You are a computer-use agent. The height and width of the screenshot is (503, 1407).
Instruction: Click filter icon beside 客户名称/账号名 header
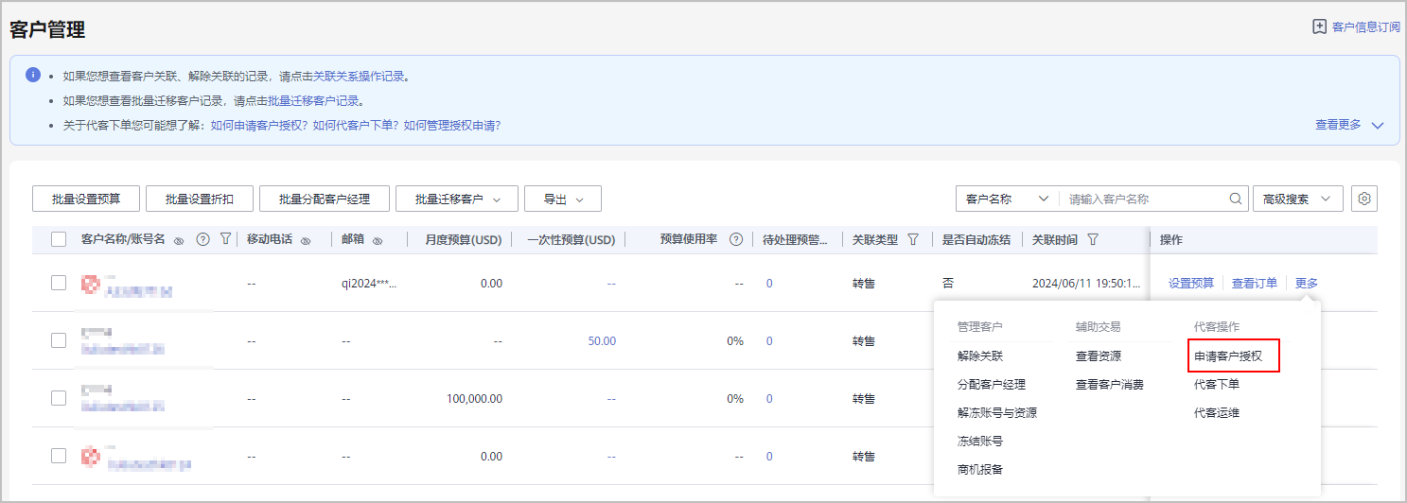225,240
